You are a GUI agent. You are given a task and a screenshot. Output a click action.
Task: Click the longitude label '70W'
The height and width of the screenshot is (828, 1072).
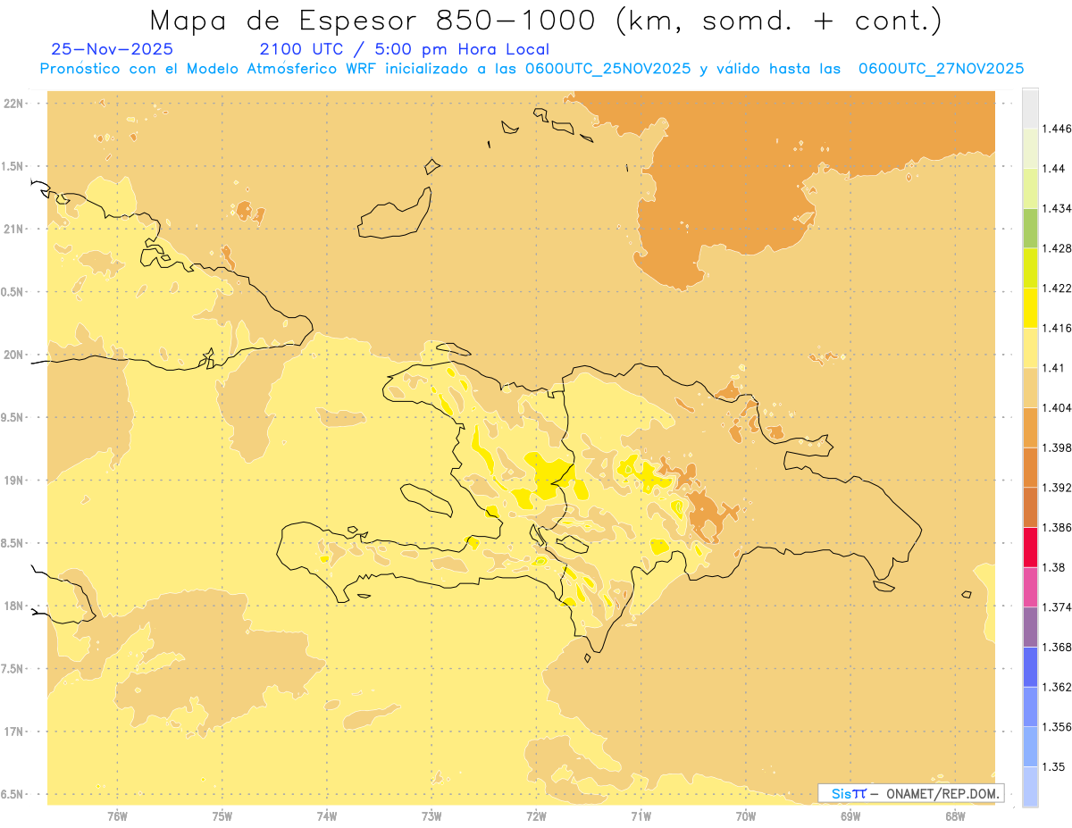[x=746, y=816]
